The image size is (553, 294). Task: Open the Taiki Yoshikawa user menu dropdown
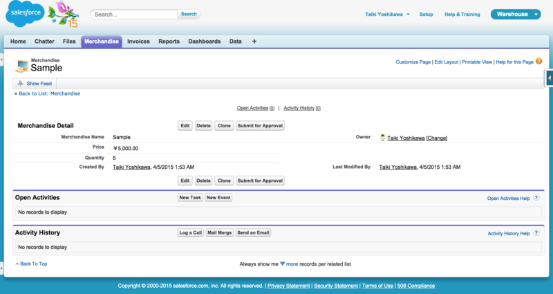pyautogui.click(x=387, y=15)
